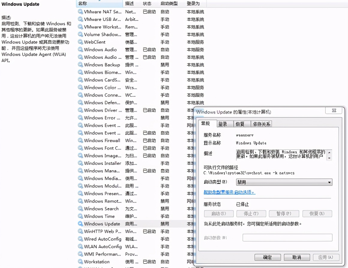Click the Workstation service icon
The height and width of the screenshot is (268, 348).
[80, 262]
